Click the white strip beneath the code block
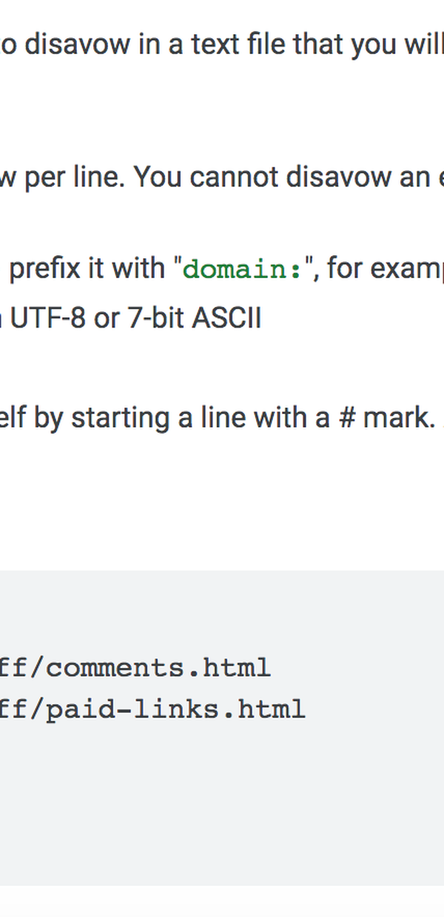The height and width of the screenshot is (917, 444). [x=222, y=901]
